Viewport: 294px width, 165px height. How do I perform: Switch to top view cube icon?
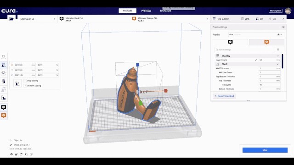(x=21, y=154)
